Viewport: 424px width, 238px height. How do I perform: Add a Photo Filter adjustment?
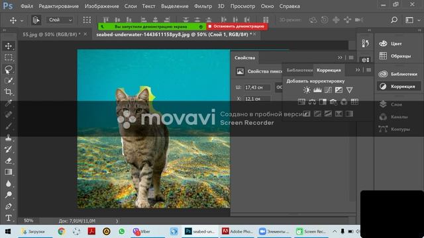tap(333, 102)
